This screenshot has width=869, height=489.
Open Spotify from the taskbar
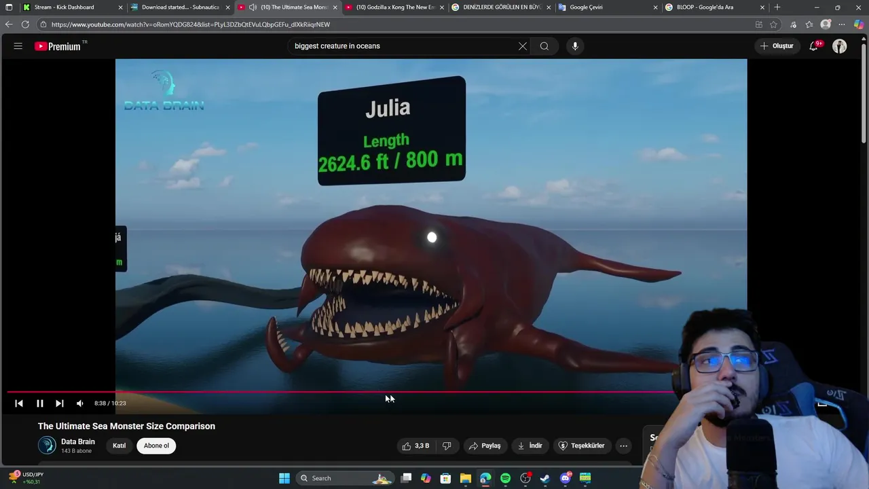tap(505, 478)
